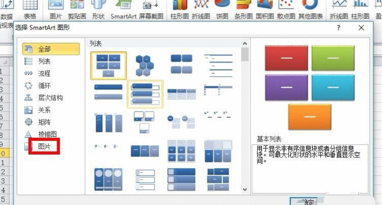
Task: Click the layout list scrollbar thumb
Action: tap(245, 54)
